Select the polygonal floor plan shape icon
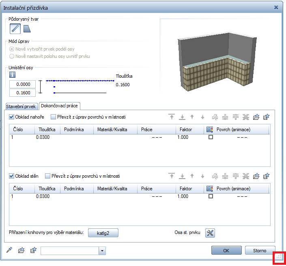Screen dimensions: 286x266 (x=27, y=28)
